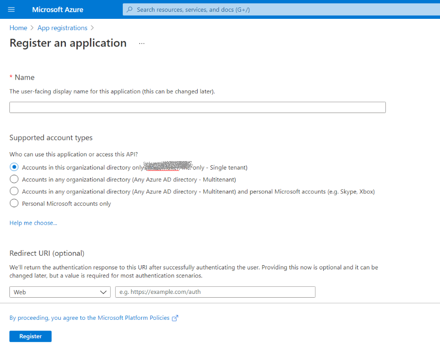This screenshot has height=349, width=440.
Task: Open the ellipsis more options menu
Action: coord(142,43)
